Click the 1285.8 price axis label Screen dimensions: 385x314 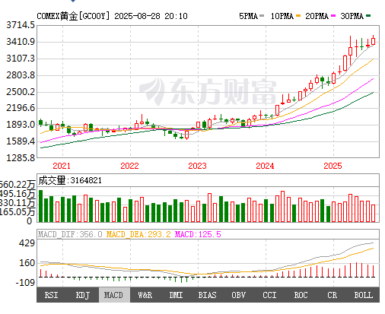(21, 158)
